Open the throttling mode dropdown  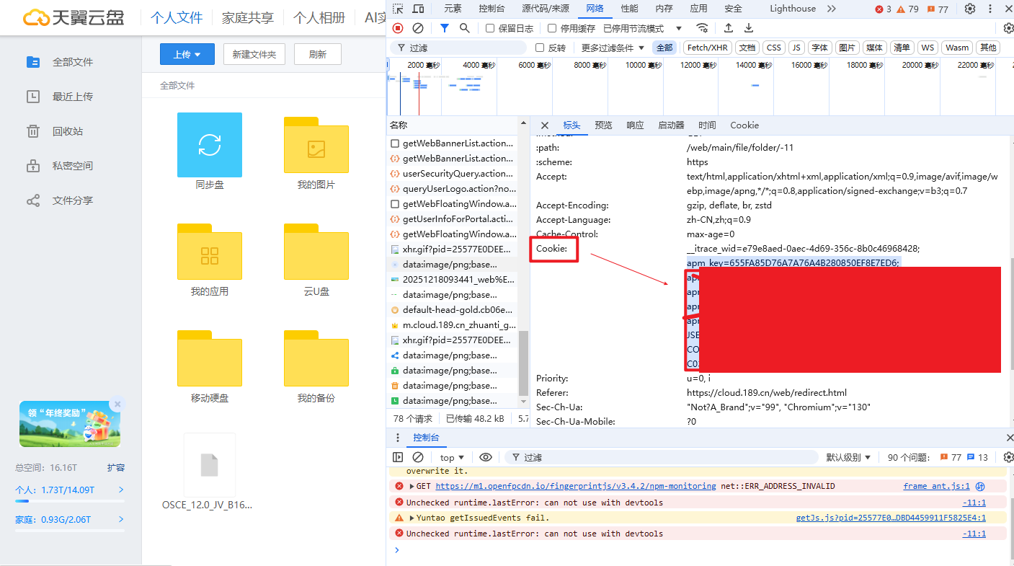(x=643, y=28)
